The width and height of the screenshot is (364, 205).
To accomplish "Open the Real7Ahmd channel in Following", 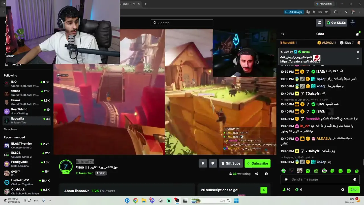I will (27, 111).
